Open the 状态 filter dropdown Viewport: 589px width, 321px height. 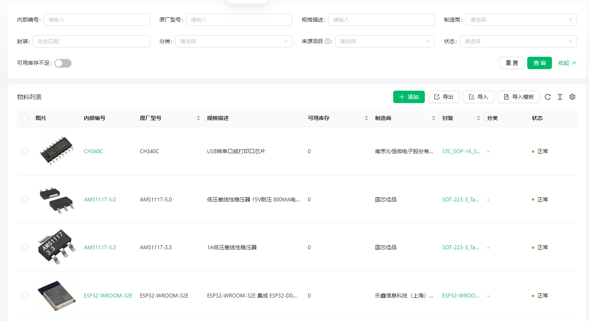(518, 41)
